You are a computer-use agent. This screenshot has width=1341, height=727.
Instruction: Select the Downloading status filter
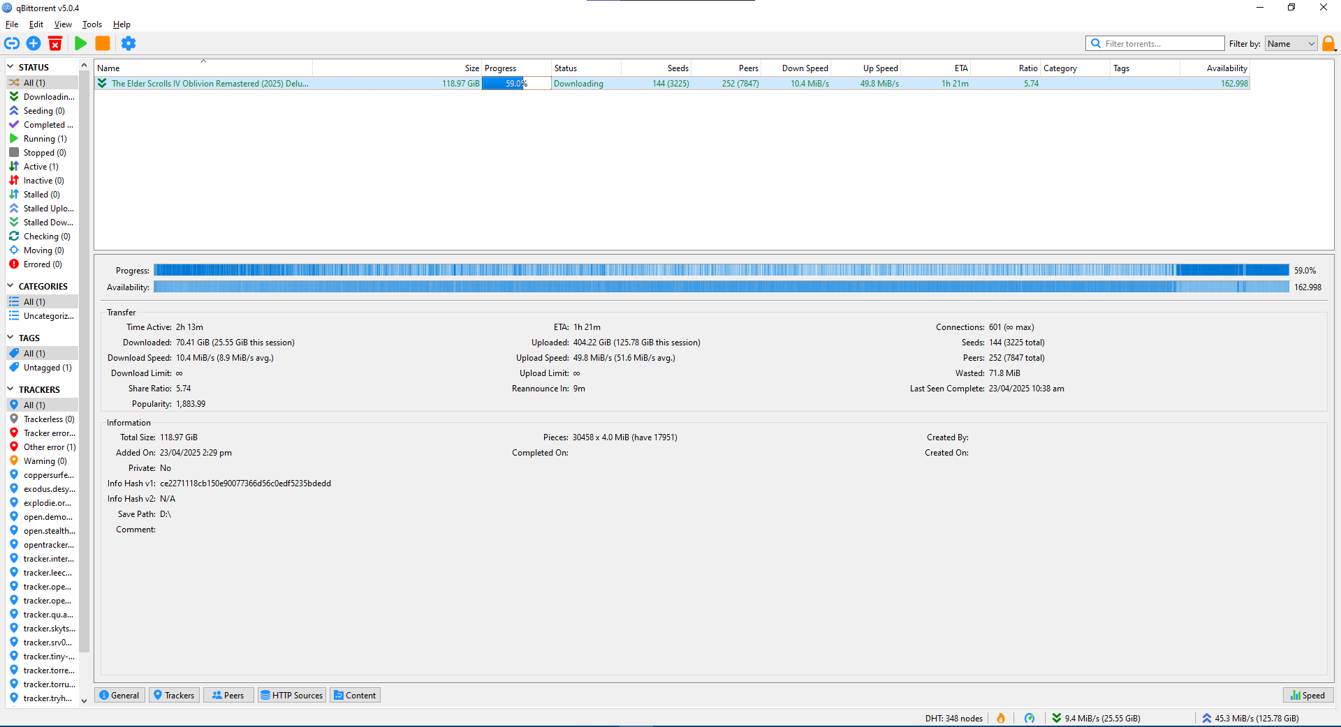coord(42,97)
